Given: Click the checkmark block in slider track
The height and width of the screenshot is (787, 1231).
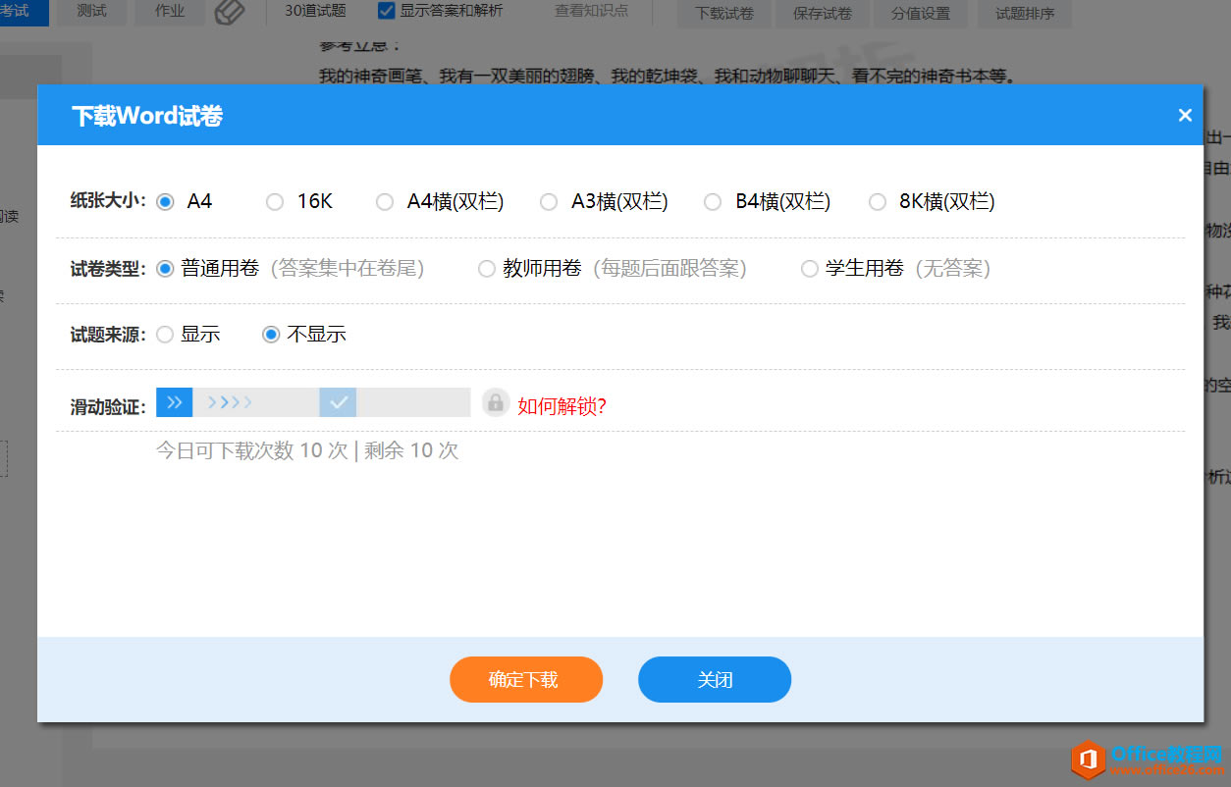Looking at the screenshot, I should [338, 402].
